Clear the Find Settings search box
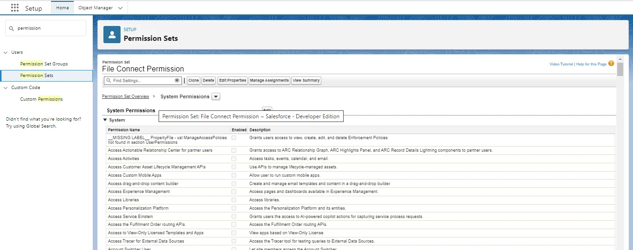The width and height of the screenshot is (633, 250). [177, 80]
